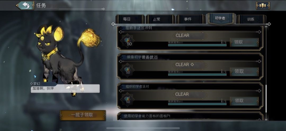The height and width of the screenshot is (131, 286).
Task: Tap the gem reward icon for 组织初学者派对
Action: click(127, 99)
